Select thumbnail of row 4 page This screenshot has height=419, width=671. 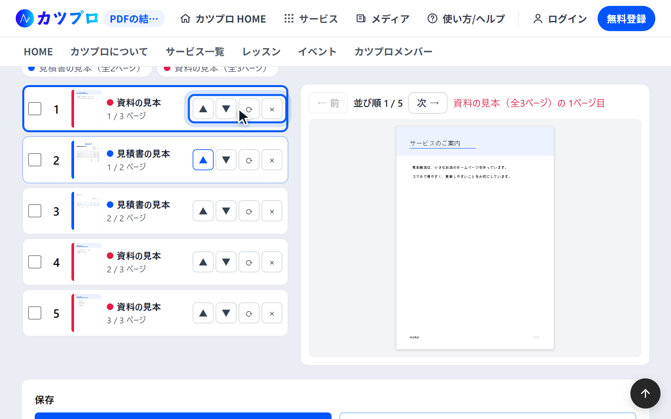coord(86,262)
